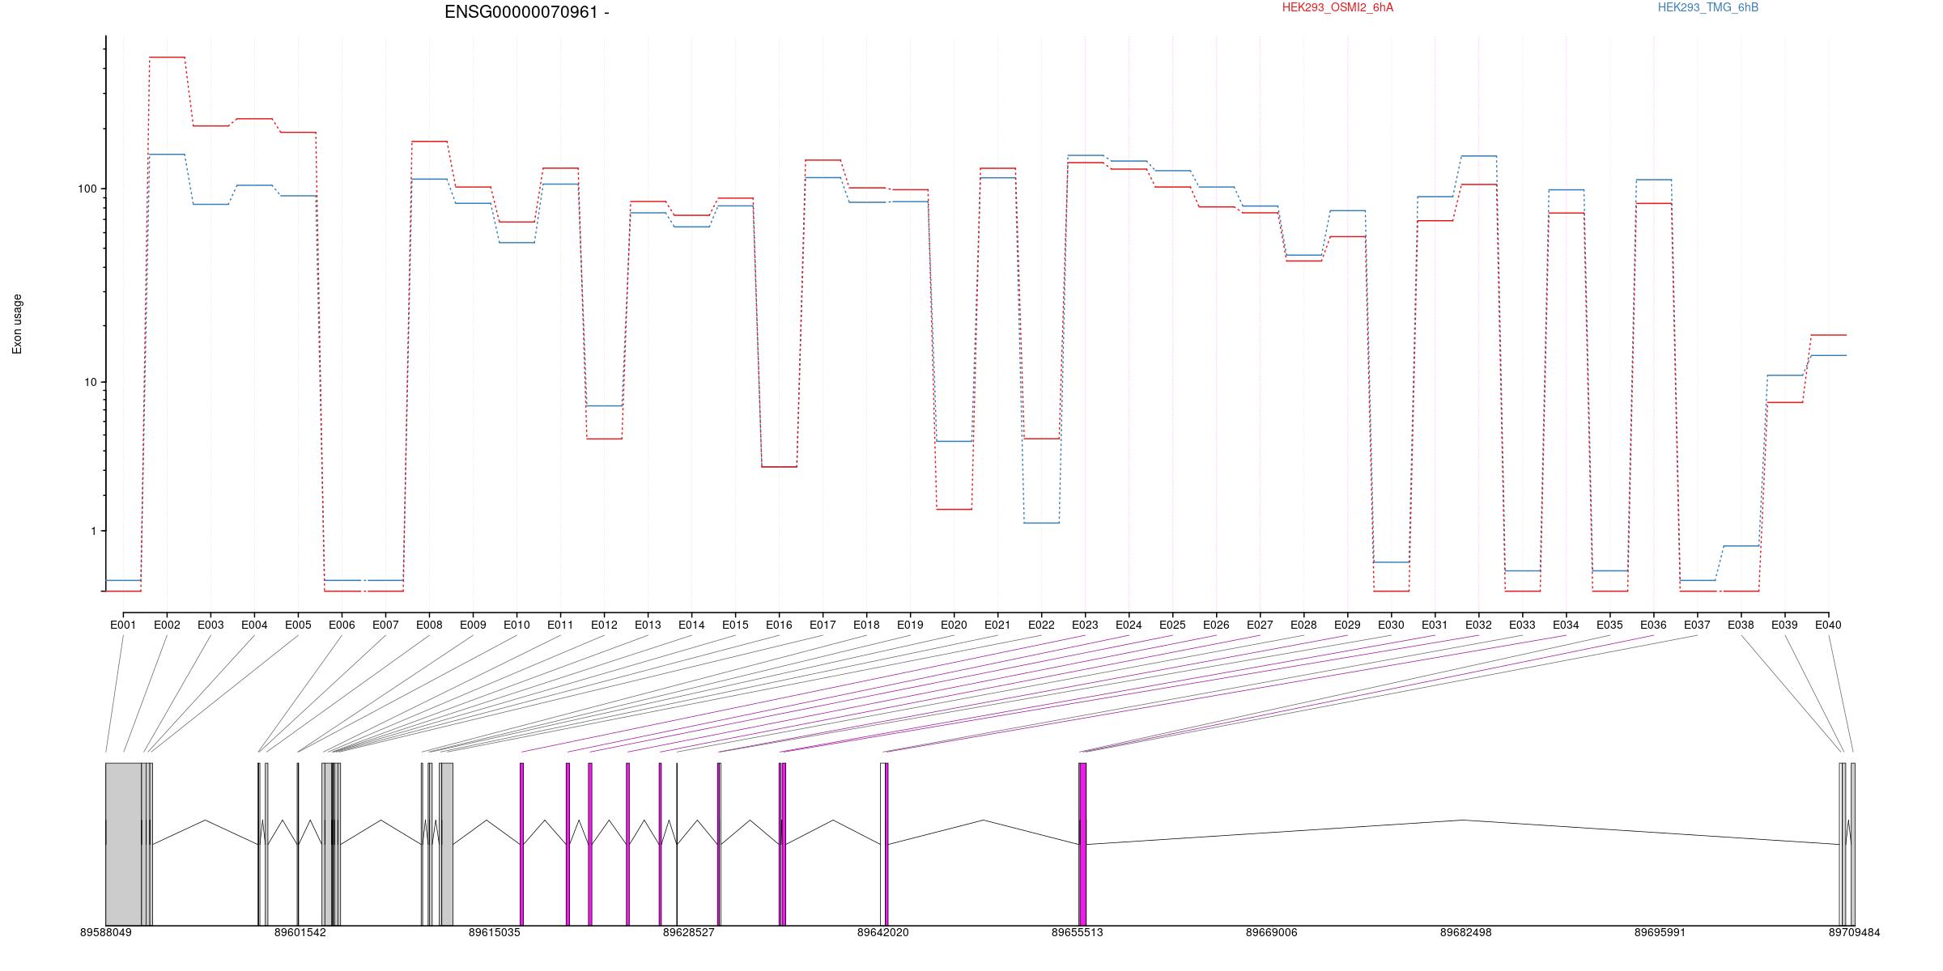The height and width of the screenshot is (971, 1943).
Task: Select exon label E012
Action: click(x=604, y=625)
